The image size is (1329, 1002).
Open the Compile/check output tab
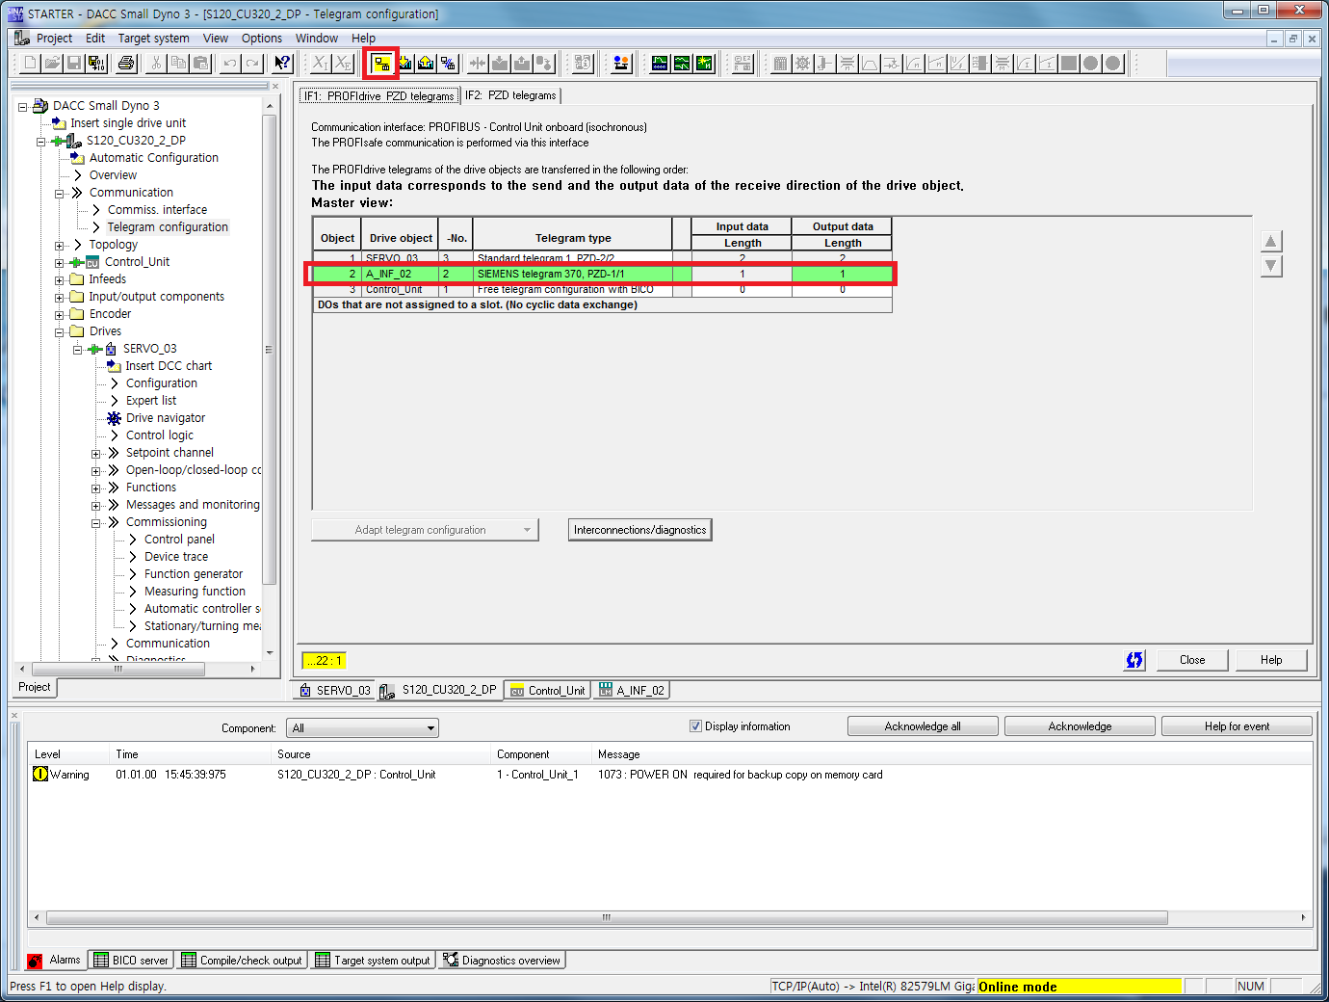[x=242, y=961]
